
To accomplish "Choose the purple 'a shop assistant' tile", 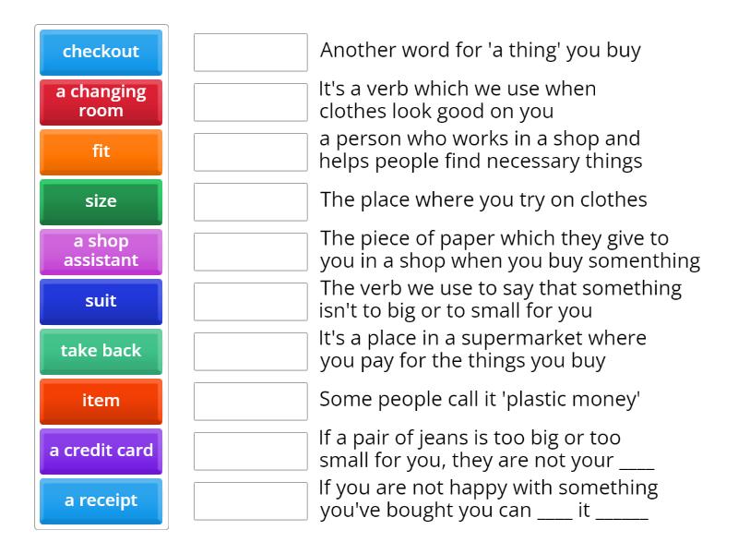I will [101, 251].
